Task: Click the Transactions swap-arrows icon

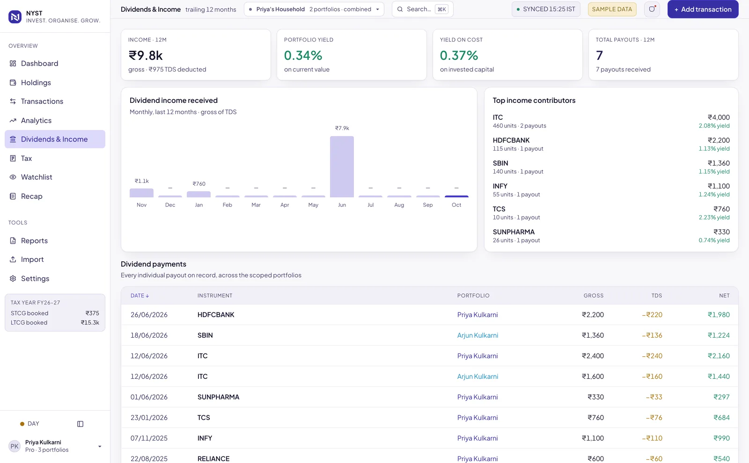Action: 13,101
